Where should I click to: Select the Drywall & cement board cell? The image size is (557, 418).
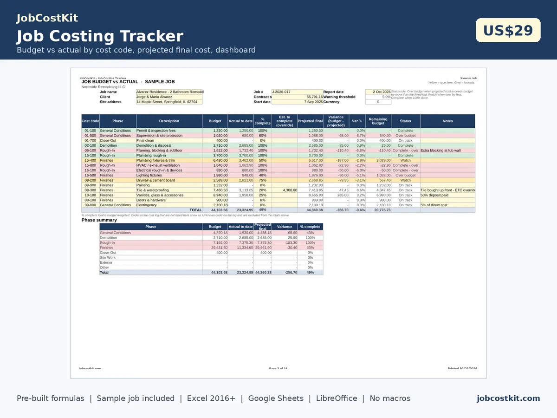169,180
